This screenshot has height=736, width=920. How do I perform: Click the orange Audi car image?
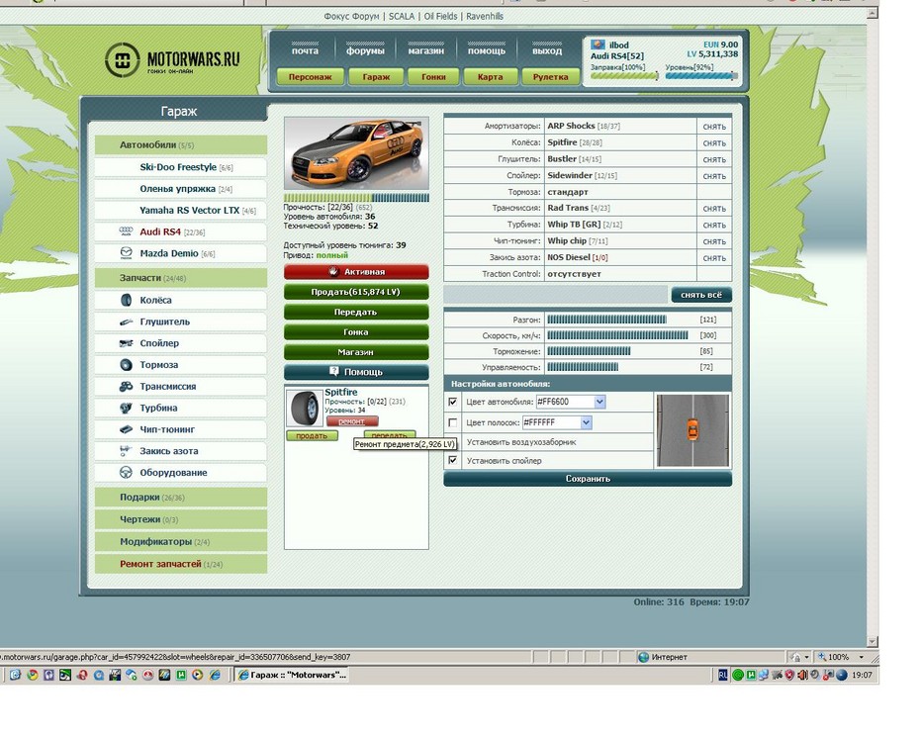coord(356,153)
